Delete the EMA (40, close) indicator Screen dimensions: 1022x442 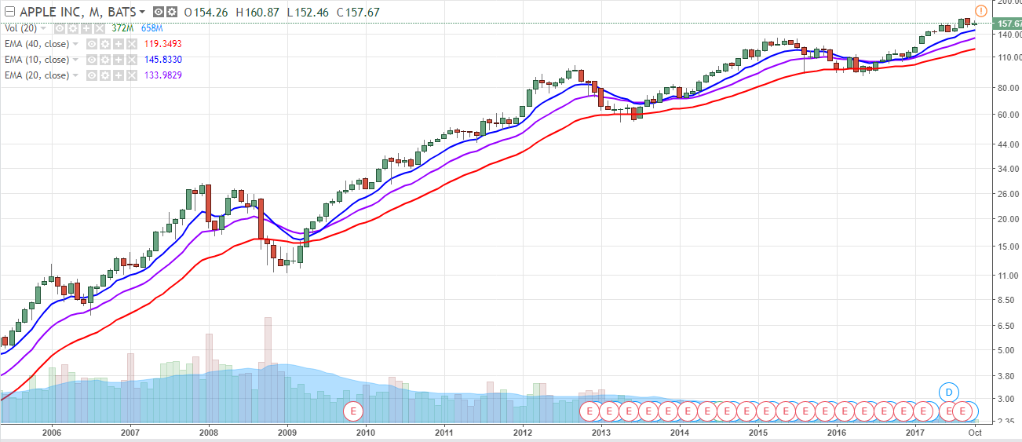(x=131, y=44)
